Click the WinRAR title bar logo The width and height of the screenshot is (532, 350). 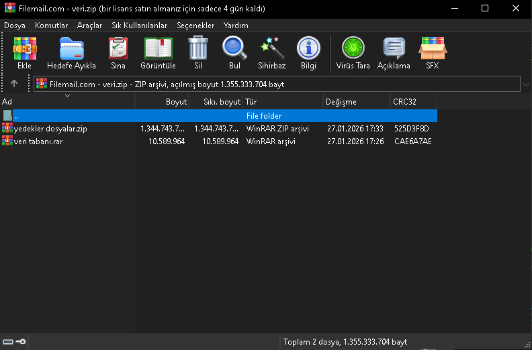(x=10, y=8)
